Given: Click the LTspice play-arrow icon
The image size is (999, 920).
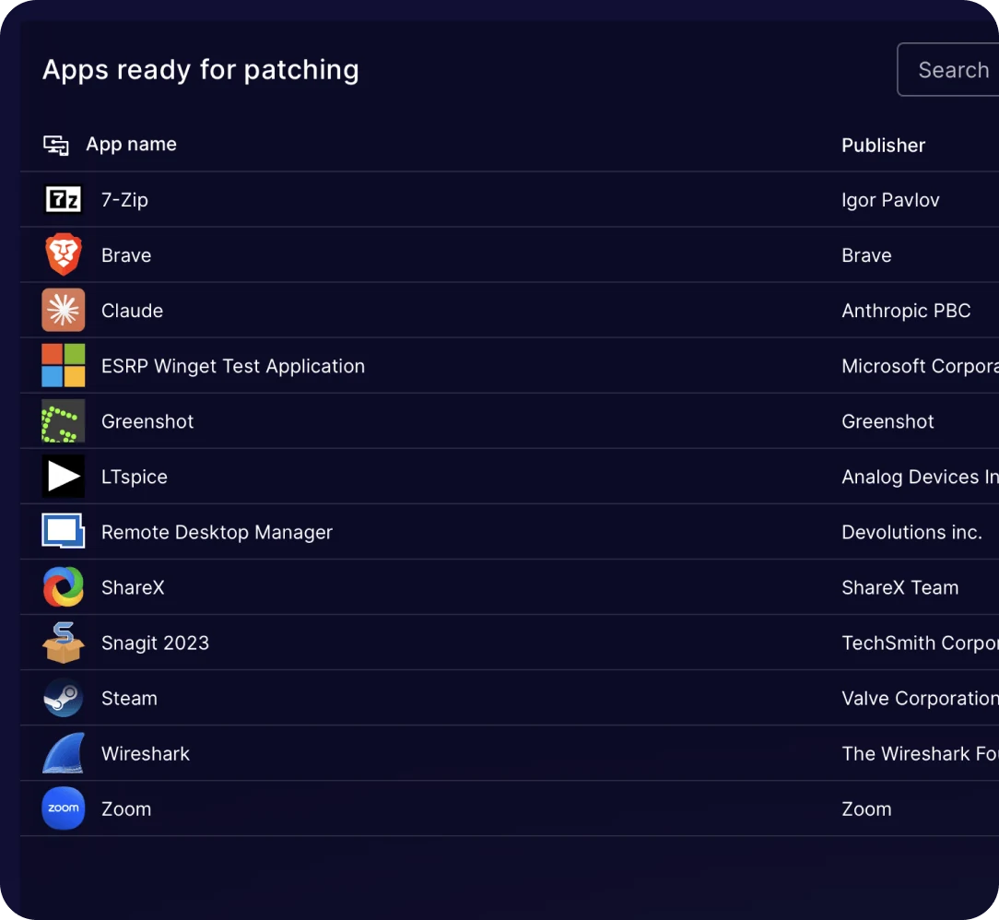Looking at the screenshot, I should (x=63, y=476).
